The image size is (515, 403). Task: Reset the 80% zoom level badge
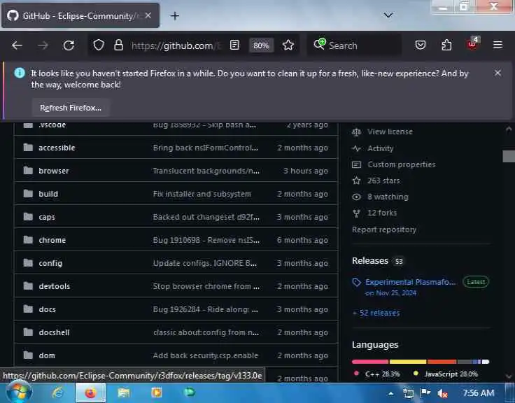pyautogui.click(x=261, y=45)
